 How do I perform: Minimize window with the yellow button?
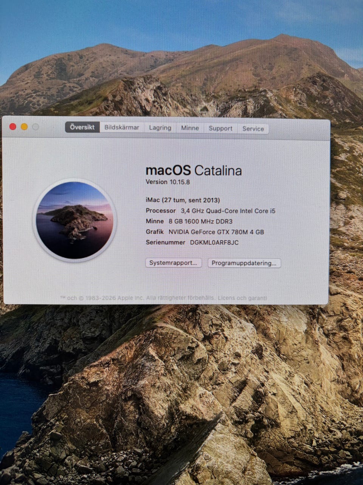(24, 127)
